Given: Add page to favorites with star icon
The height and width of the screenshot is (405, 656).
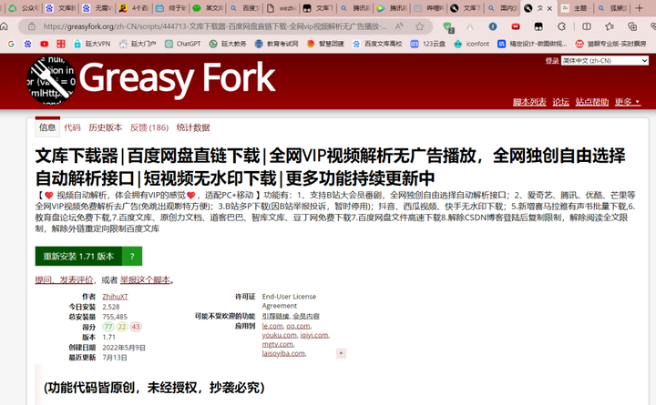Looking at the screenshot, I should [x=420, y=26].
